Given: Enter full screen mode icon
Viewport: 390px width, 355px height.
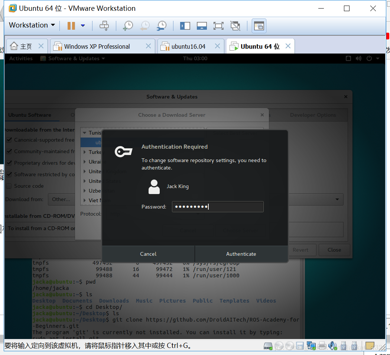Looking at the screenshot, I should click(218, 26).
